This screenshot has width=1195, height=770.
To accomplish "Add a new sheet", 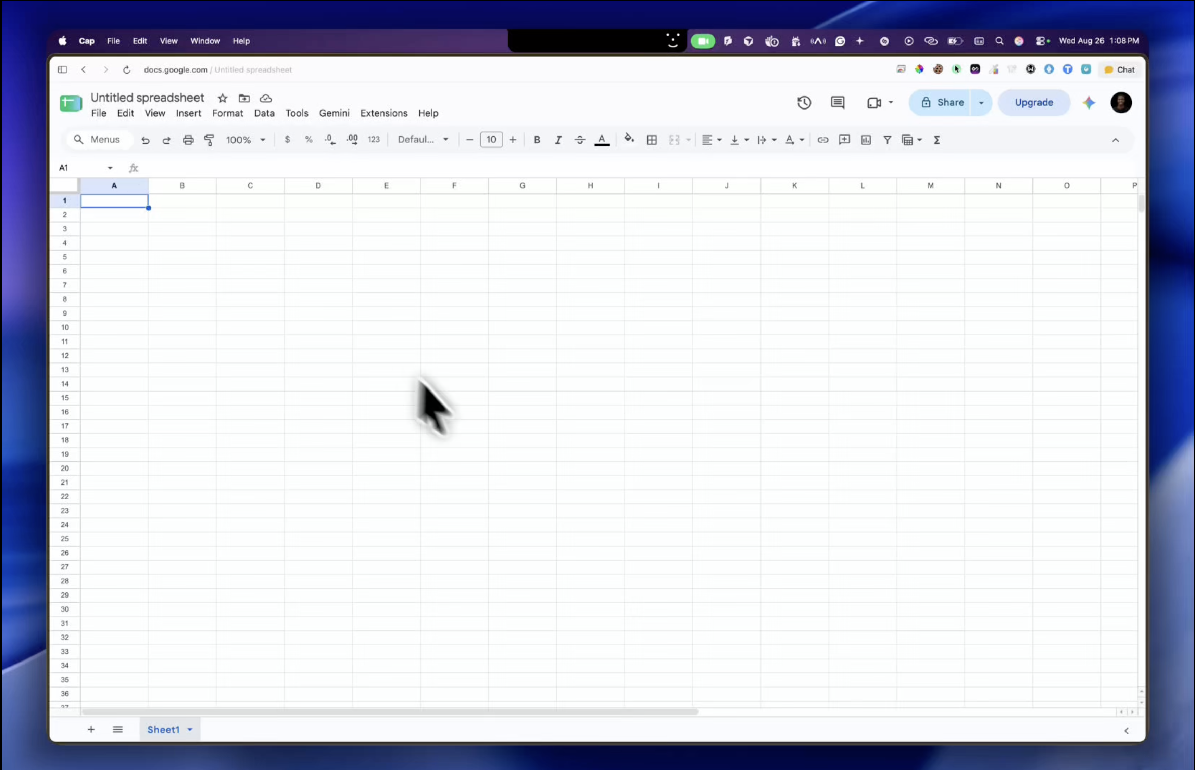I will click(x=91, y=730).
